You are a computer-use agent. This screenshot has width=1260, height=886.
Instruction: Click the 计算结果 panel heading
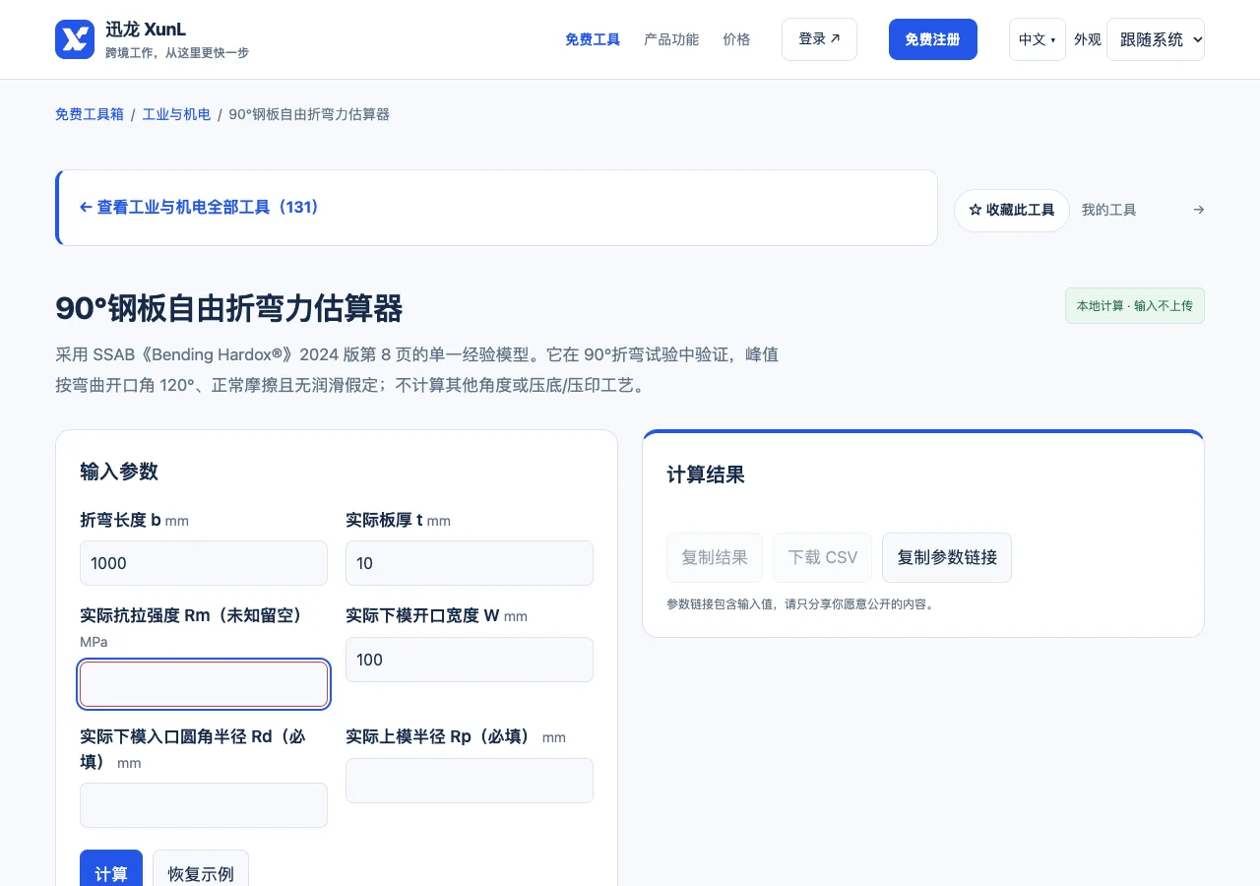click(x=706, y=475)
